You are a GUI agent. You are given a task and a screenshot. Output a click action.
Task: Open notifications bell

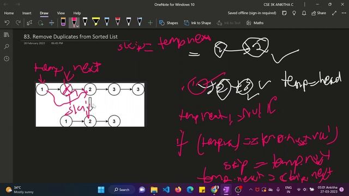click(x=304, y=13)
